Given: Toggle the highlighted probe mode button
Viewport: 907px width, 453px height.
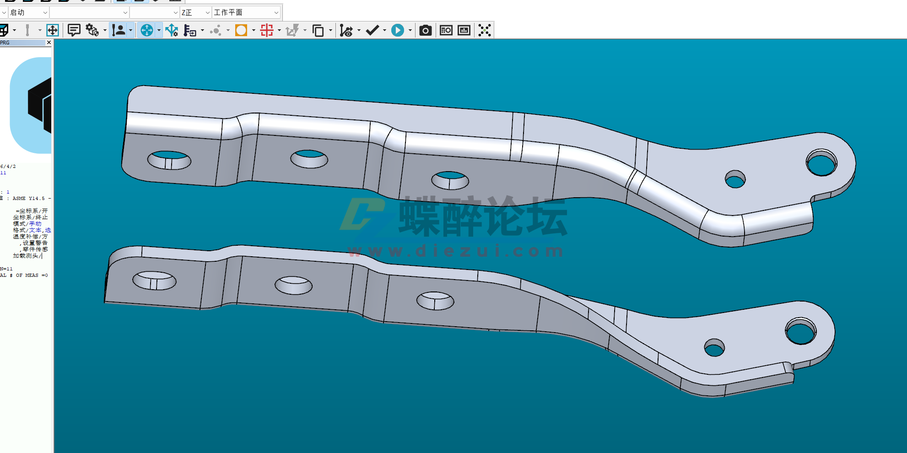Looking at the screenshot, I should coord(119,30).
